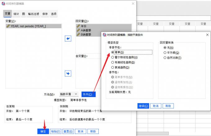
Task: Click the 继续(C) button in the criteria dialog
Action: (x=143, y=106)
